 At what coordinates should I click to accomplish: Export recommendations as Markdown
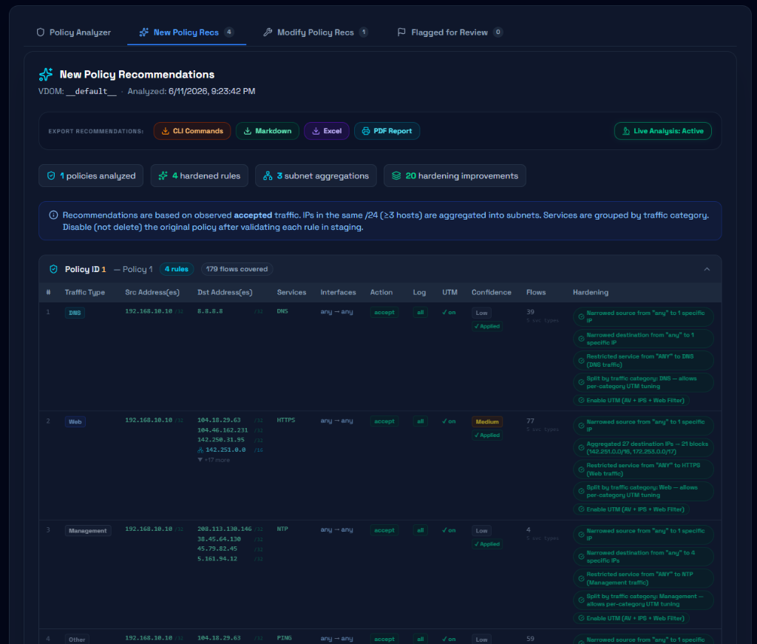tap(268, 131)
